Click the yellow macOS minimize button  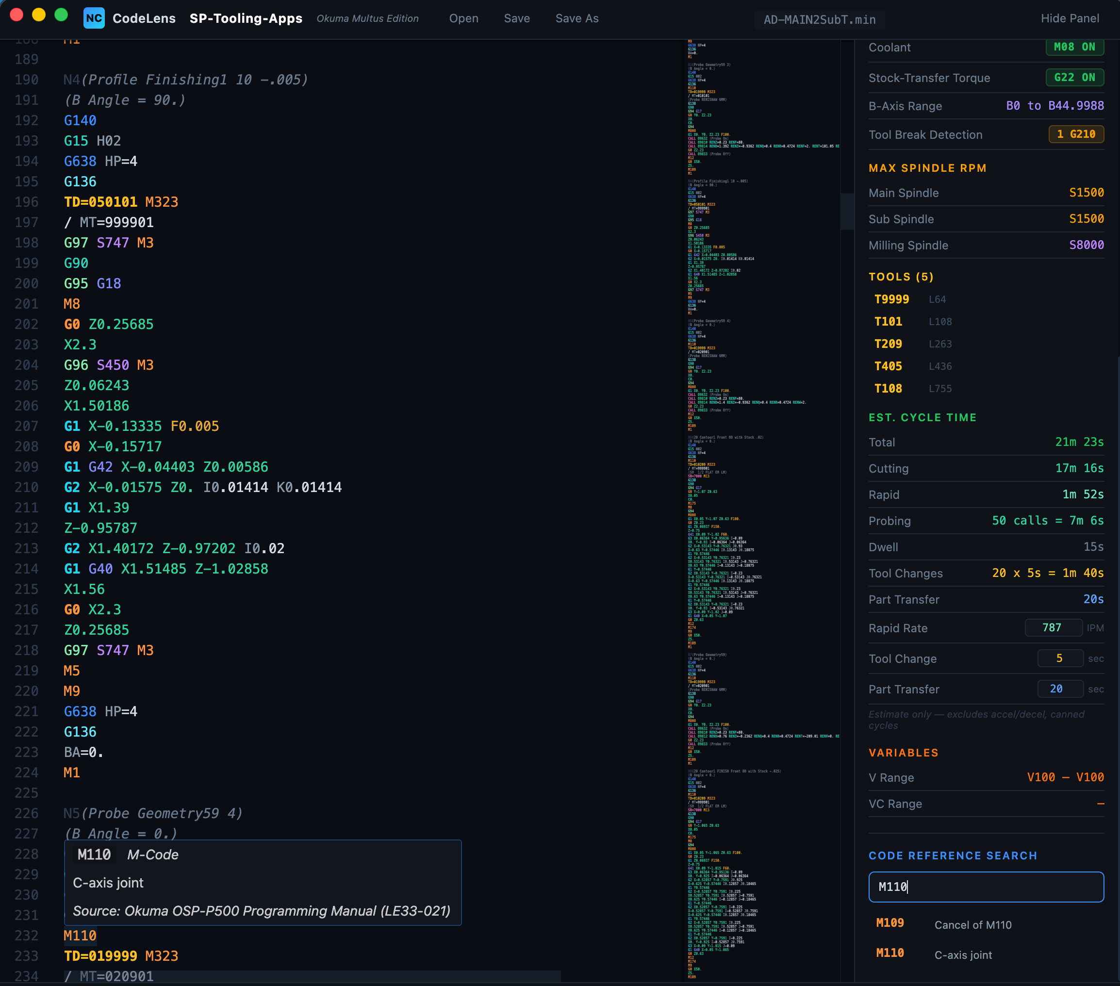[x=39, y=15]
